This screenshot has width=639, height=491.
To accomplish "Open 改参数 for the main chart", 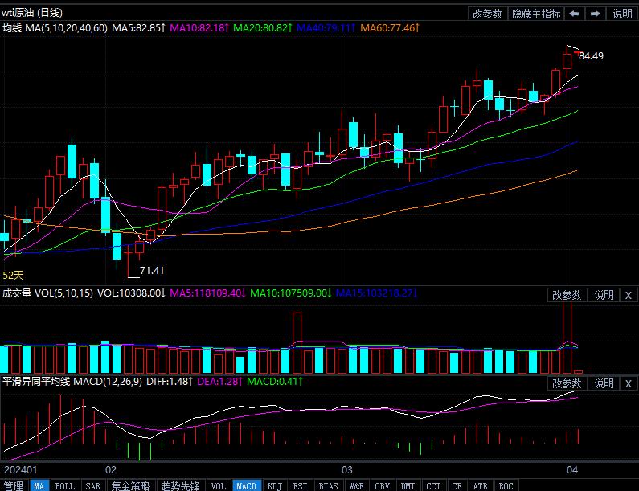I will [x=487, y=14].
